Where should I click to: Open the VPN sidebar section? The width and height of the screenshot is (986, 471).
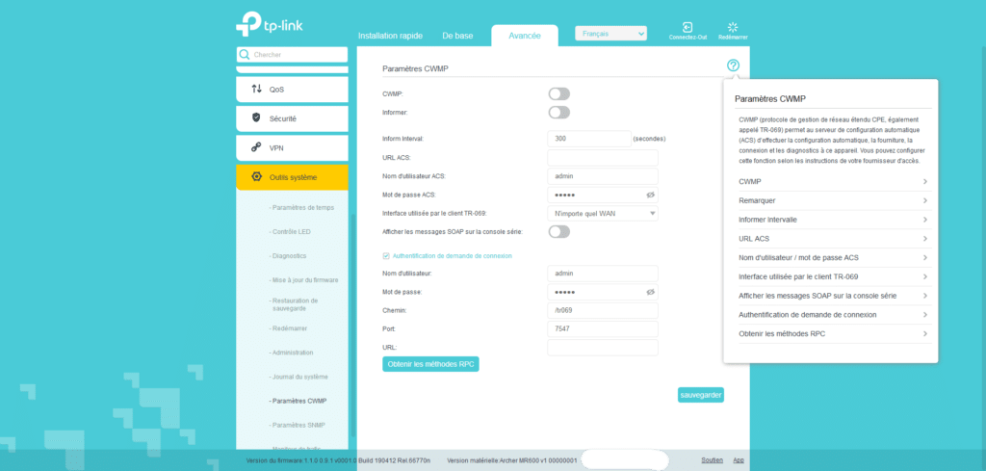pyautogui.click(x=292, y=148)
